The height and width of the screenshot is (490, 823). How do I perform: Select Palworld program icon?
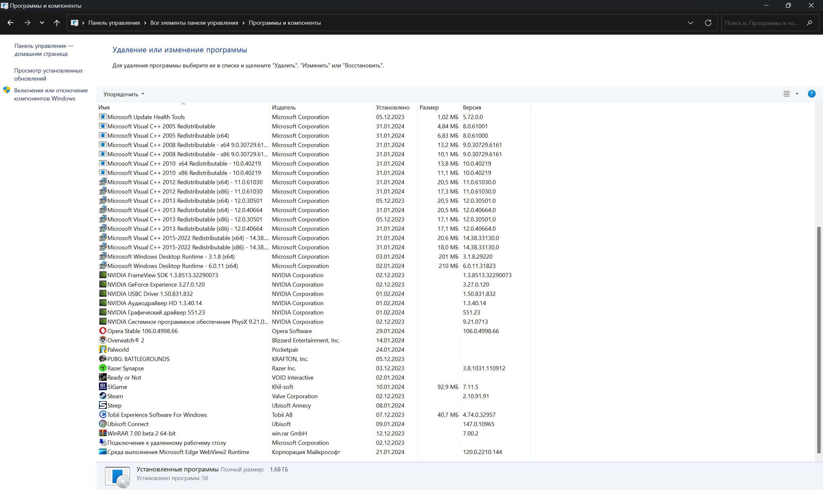(103, 349)
